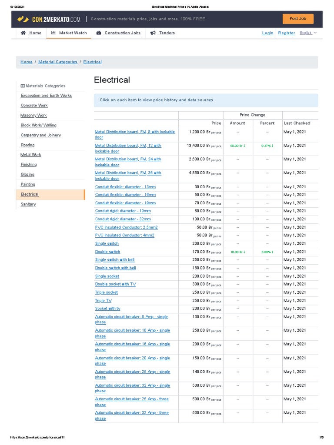Open the Sanitary category in sidebar
Viewport: 334px width, 445px height.
(x=28, y=204)
